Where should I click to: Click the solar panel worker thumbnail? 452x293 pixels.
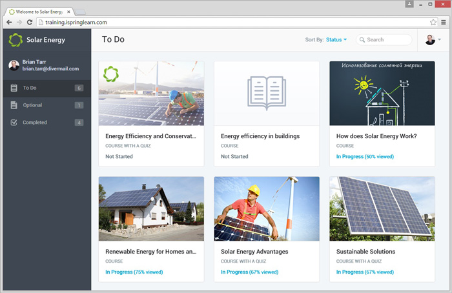(151, 93)
